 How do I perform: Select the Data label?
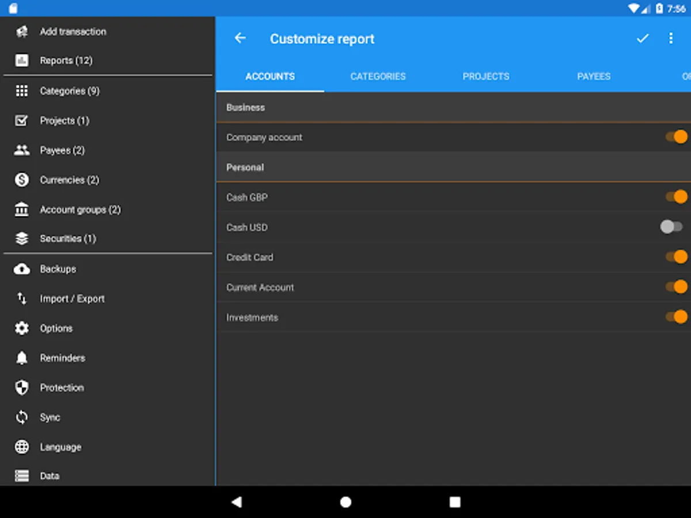coord(50,476)
